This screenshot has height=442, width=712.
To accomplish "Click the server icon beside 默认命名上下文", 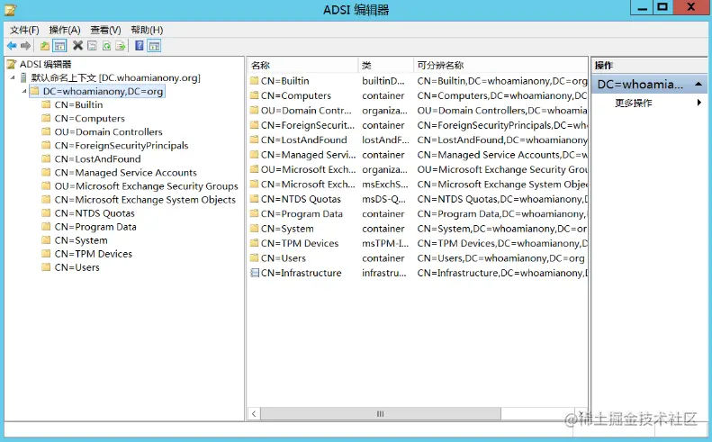I will click(x=23, y=77).
